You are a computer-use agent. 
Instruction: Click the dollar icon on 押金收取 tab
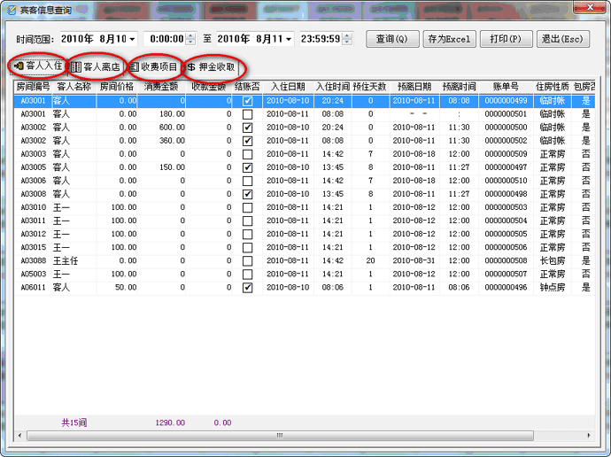point(191,67)
